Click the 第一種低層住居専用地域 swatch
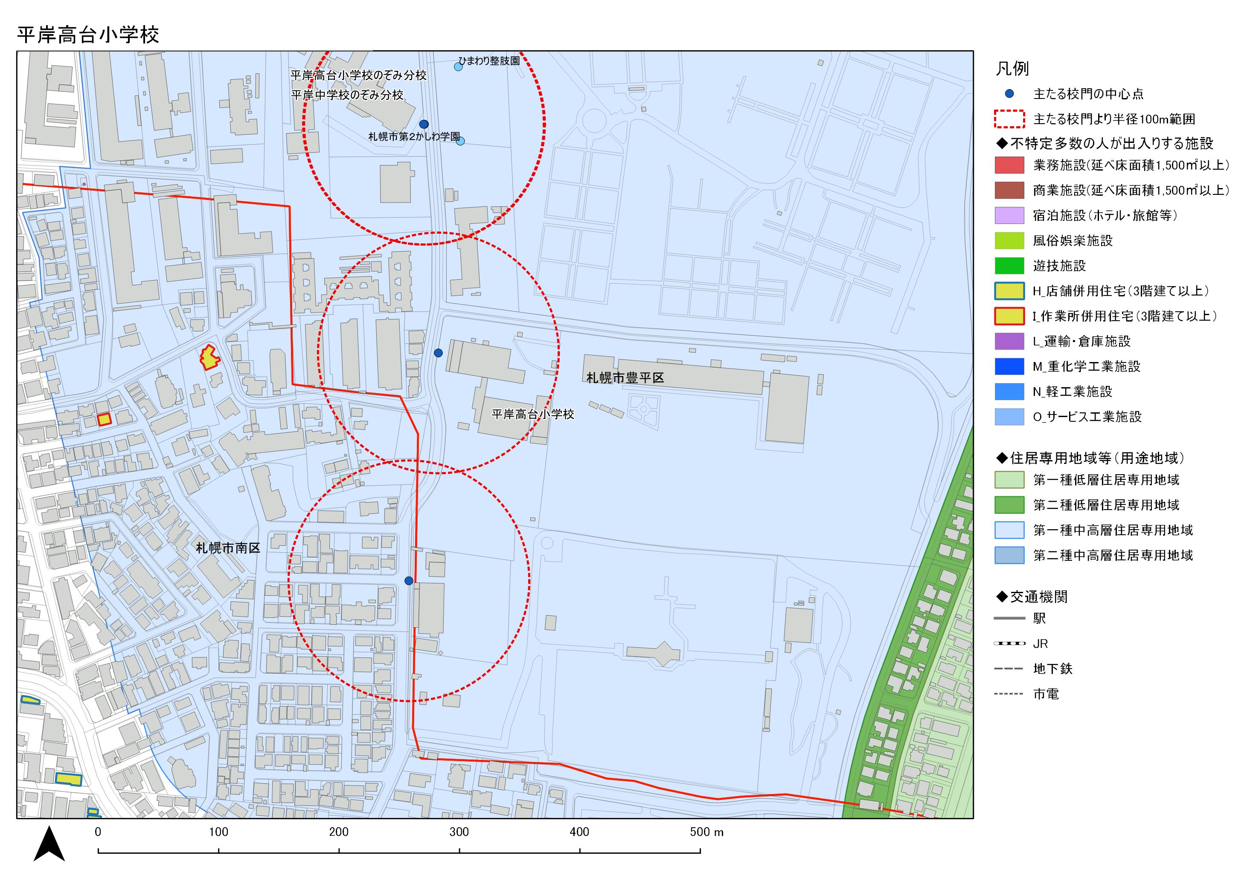Viewport: 1247px width, 881px height. (x=1009, y=480)
